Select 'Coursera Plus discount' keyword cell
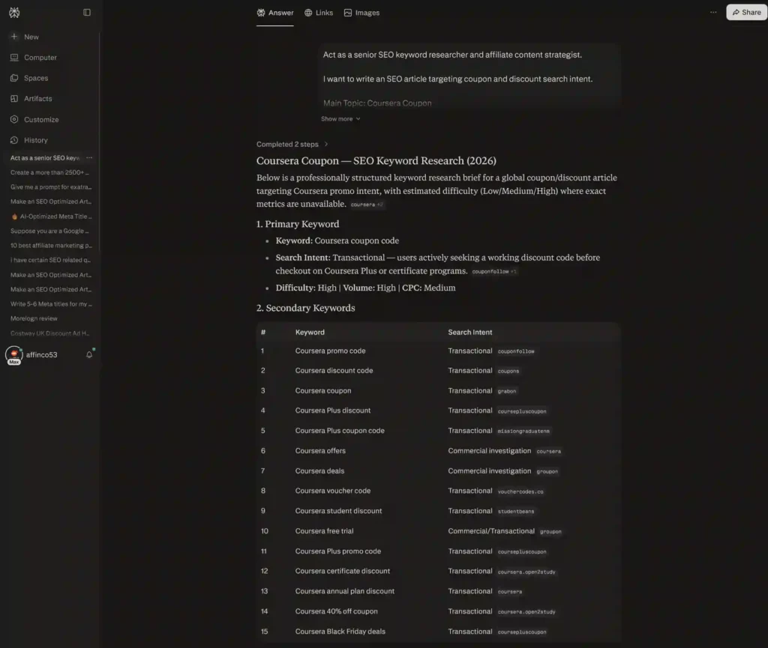The height and width of the screenshot is (648, 768). tap(332, 411)
